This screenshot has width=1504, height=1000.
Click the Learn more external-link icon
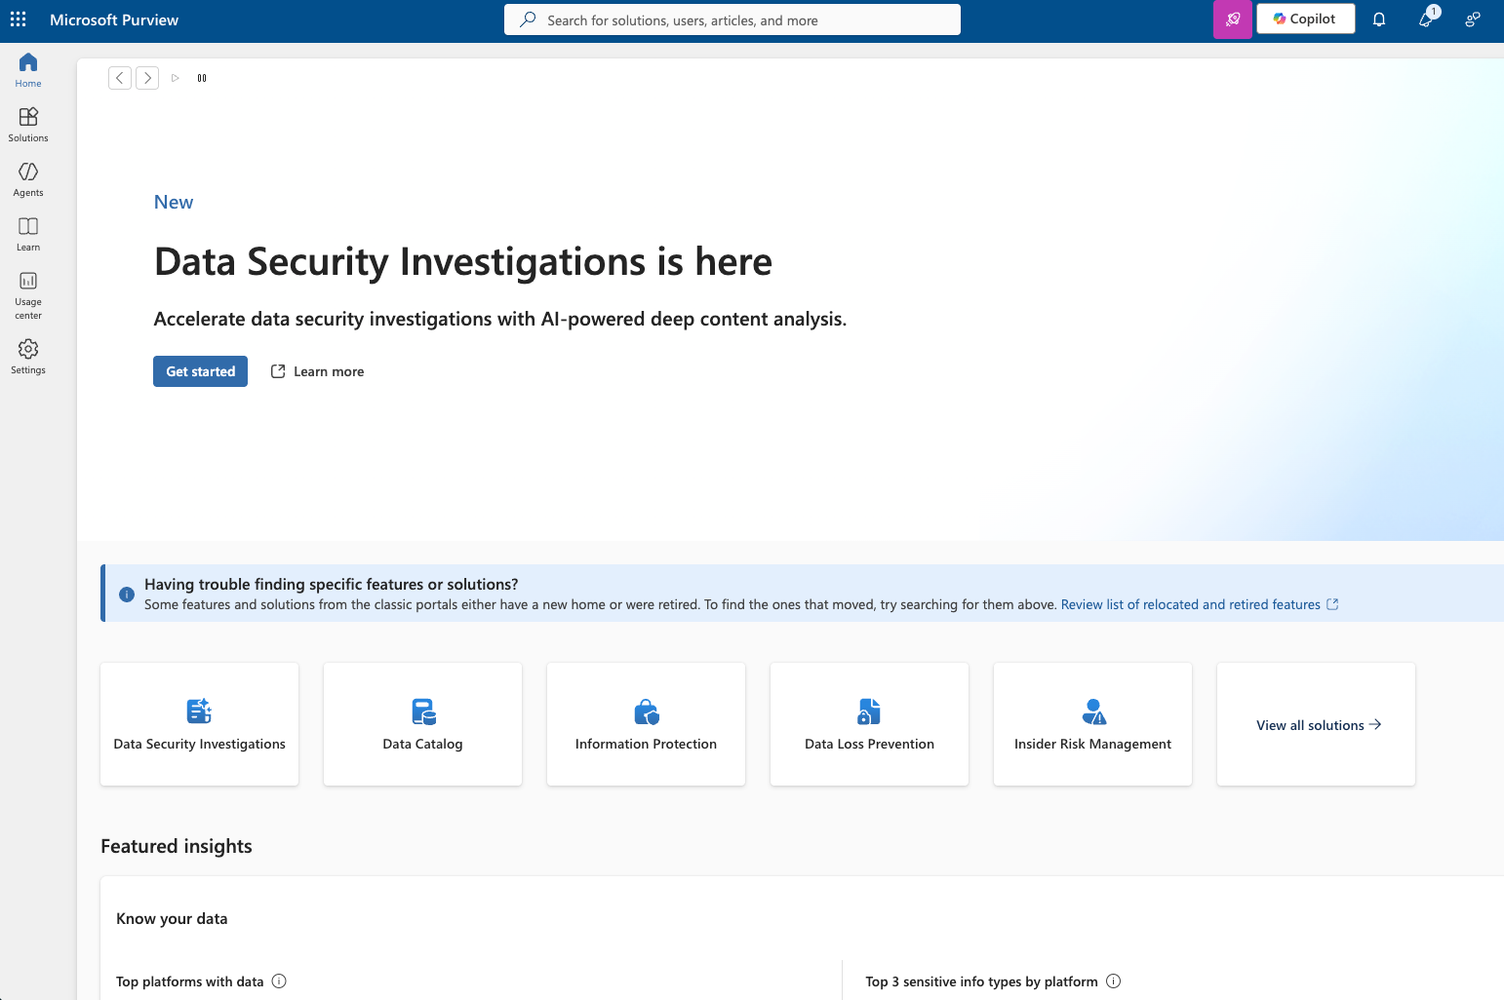278,371
